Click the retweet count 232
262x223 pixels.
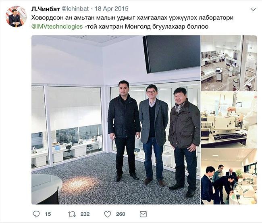[x=85, y=214]
